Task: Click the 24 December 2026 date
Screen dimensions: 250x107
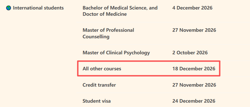Action: click(194, 101)
